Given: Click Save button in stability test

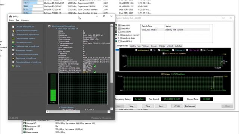Looking at the screenshot, I should 161,106.
